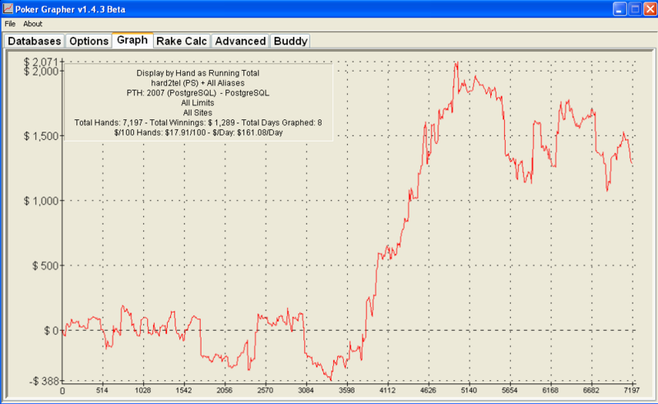Image resolution: width=658 pixels, height=404 pixels.
Task: Close the Poker Grapher window
Action: point(651,9)
